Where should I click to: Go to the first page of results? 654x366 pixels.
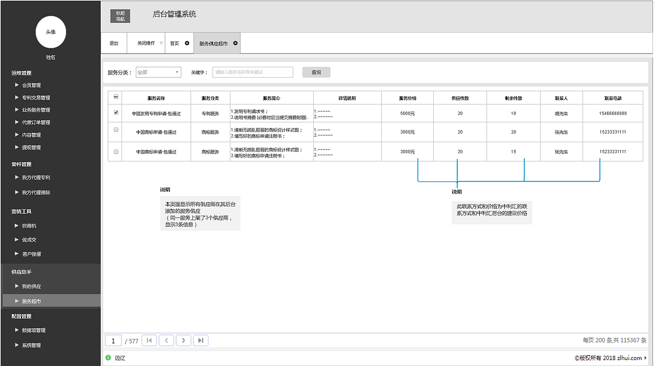[x=149, y=341]
